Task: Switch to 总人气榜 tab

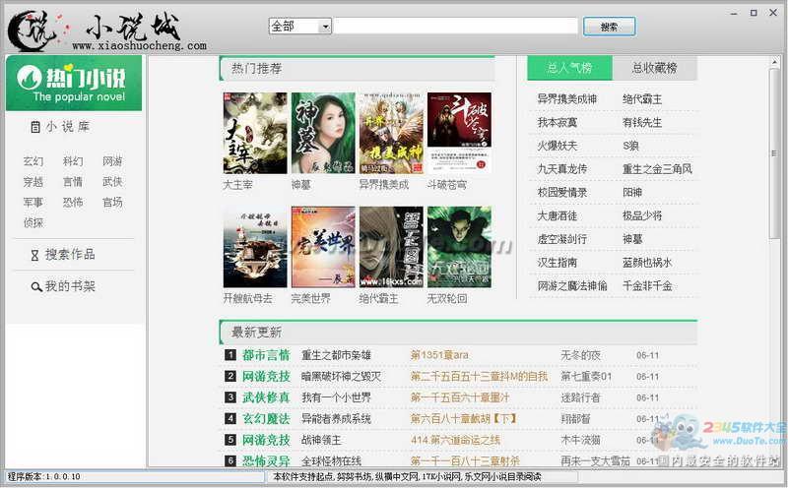Action: tap(569, 68)
